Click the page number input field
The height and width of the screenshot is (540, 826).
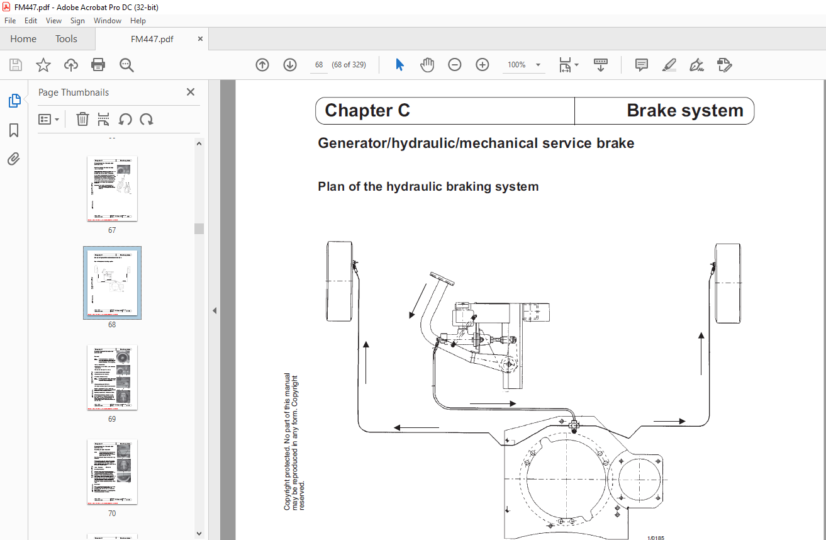319,65
